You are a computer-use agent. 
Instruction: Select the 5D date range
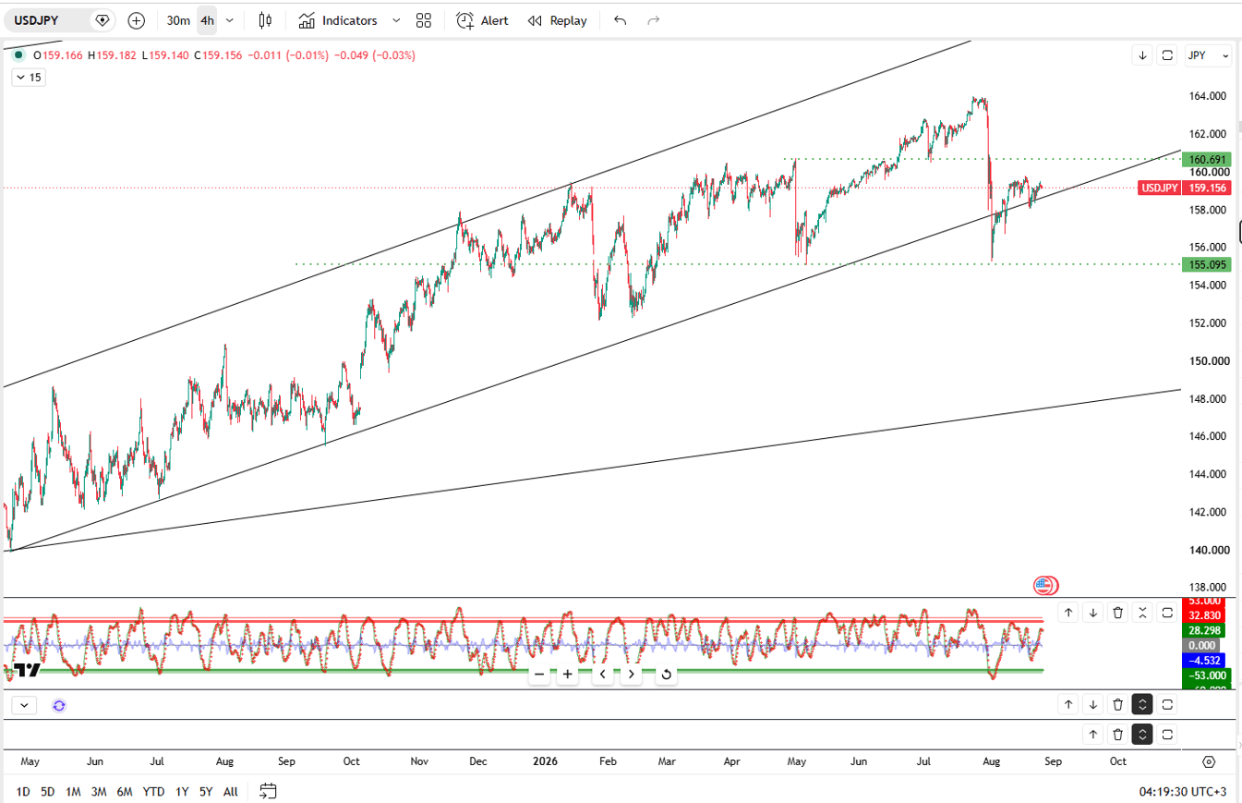(48, 792)
